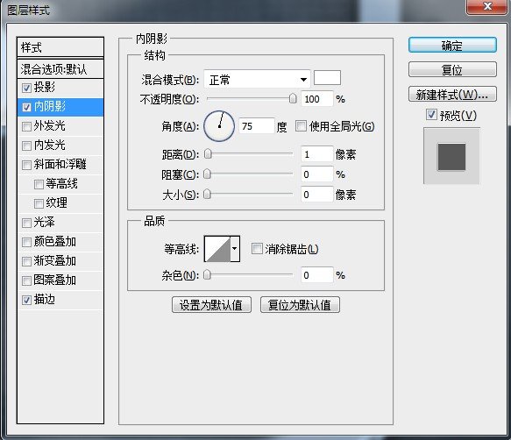The image size is (511, 440).
Task: Click the 大小 size slider handle
Action: (x=207, y=195)
